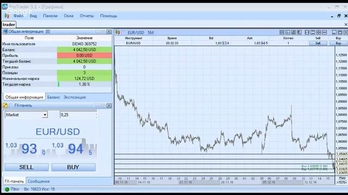The height and width of the screenshot is (195, 348).
Task: Click the four-squares icon in chart toolbar
Action: point(319,32)
